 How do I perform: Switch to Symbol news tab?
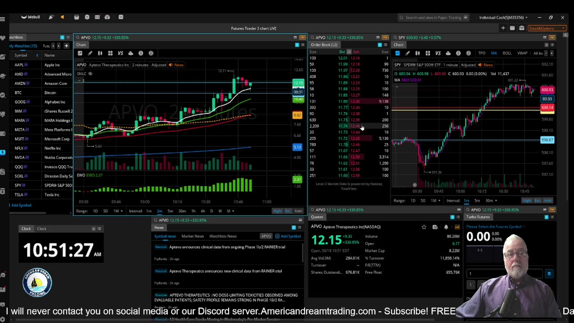pyautogui.click(x=165, y=236)
